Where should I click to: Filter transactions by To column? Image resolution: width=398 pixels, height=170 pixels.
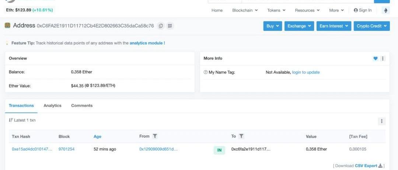(241, 136)
